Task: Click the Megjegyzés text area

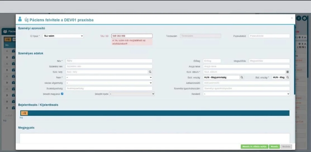Action: pos(155,138)
